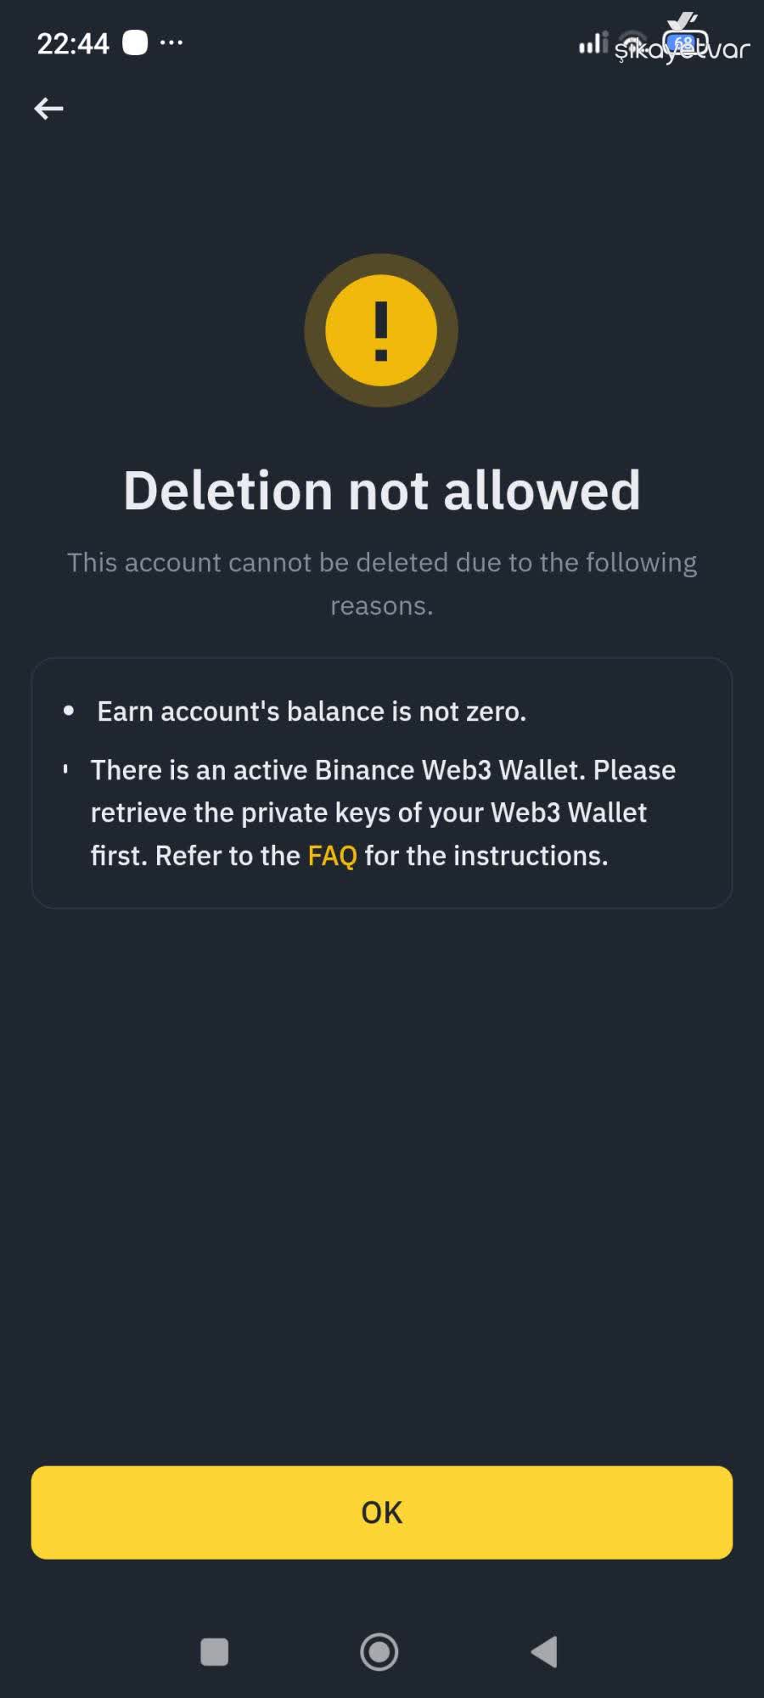Tap 'retrieve the private keys' instruction line
The image size is (764, 1698).
(x=368, y=812)
